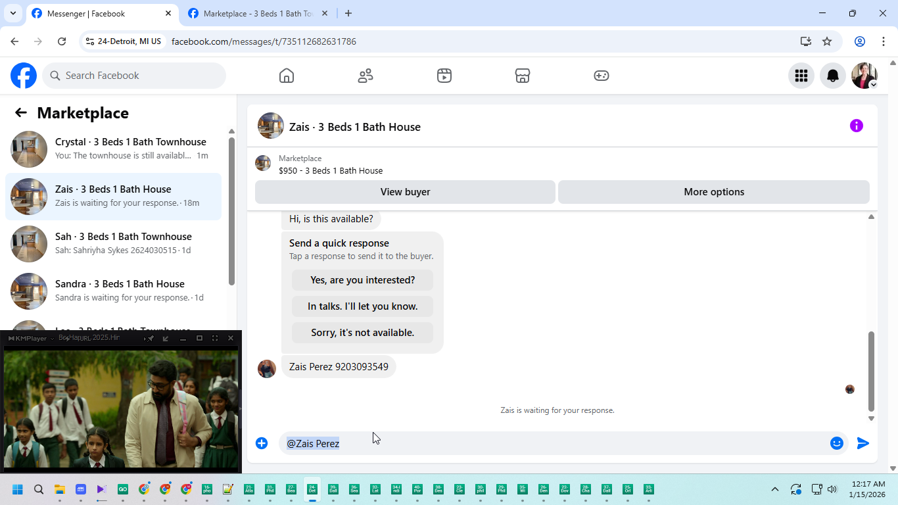Click the browser address bar URL

(264, 41)
